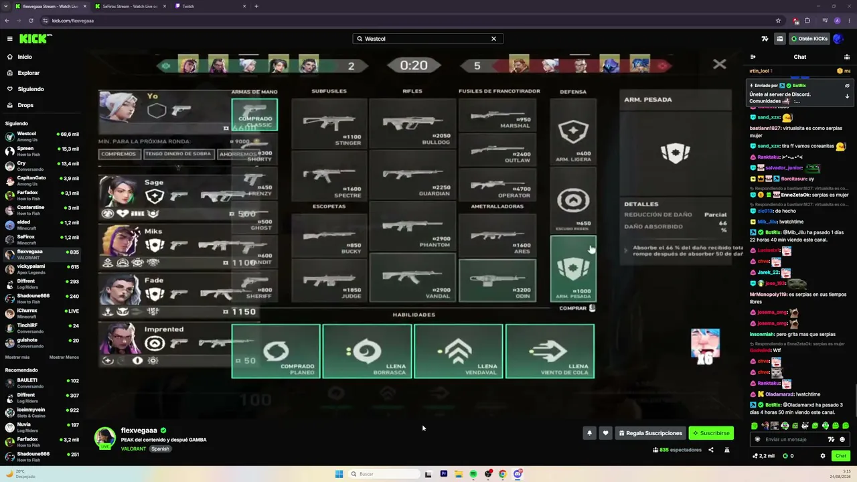Select the Classic pistol tile

click(x=254, y=115)
